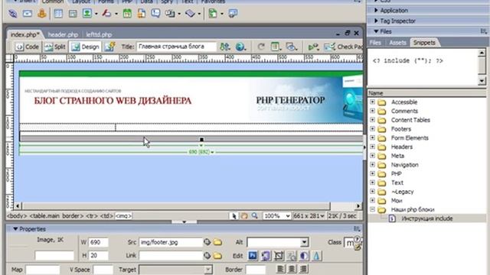Click the Refresh Design View icon
The width and height of the screenshot is (490, 275).
tap(261, 47)
